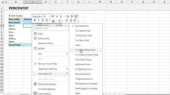
Task: Decrease font size with the smaller A icon
Action: click(57, 16)
